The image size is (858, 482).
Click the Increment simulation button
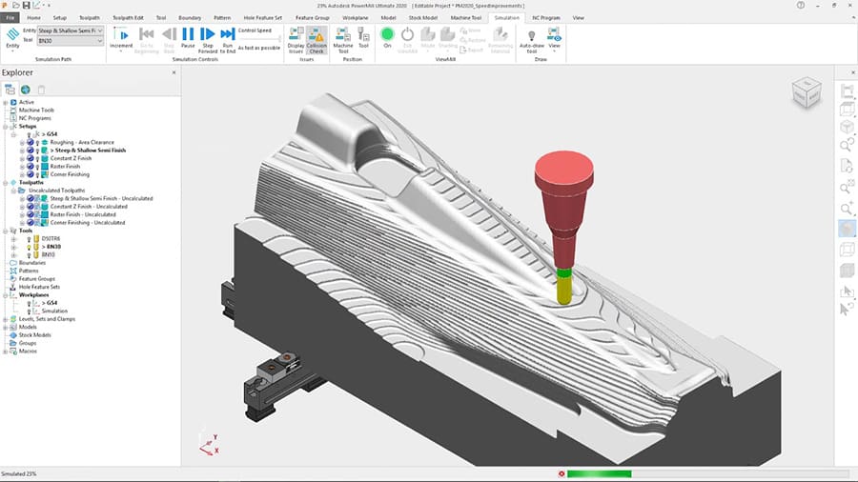click(121, 38)
